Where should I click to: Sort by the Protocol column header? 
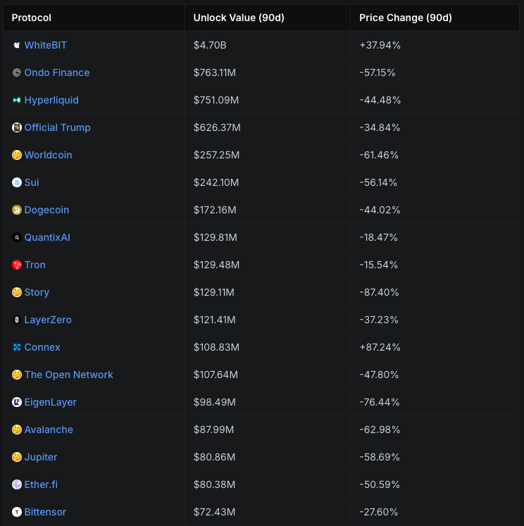click(x=32, y=18)
